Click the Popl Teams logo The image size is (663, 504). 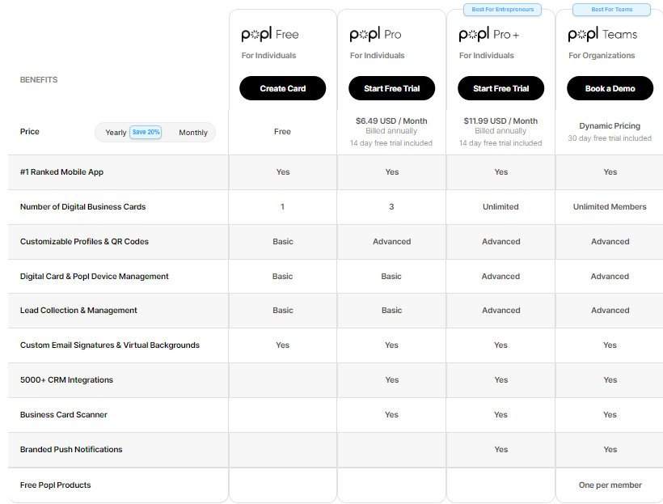click(602, 34)
